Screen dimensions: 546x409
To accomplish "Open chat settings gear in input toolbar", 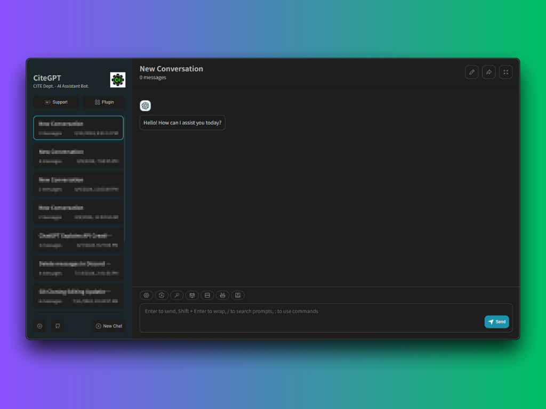I will coord(146,295).
